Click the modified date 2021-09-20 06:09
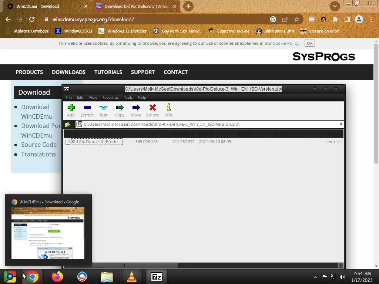The image size is (379, 284). click(215, 142)
